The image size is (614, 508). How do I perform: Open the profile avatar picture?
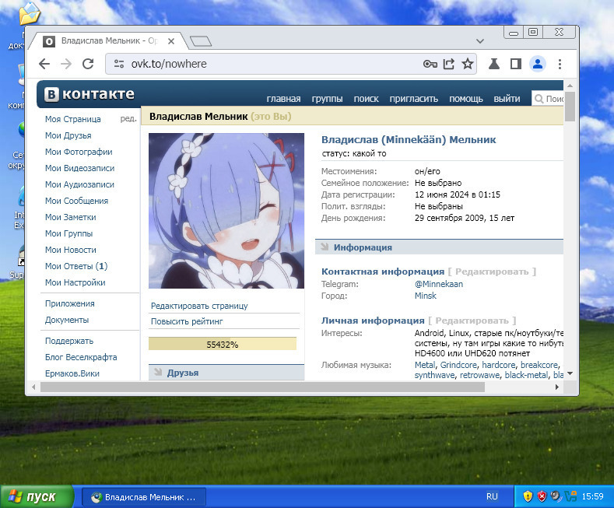pos(226,211)
